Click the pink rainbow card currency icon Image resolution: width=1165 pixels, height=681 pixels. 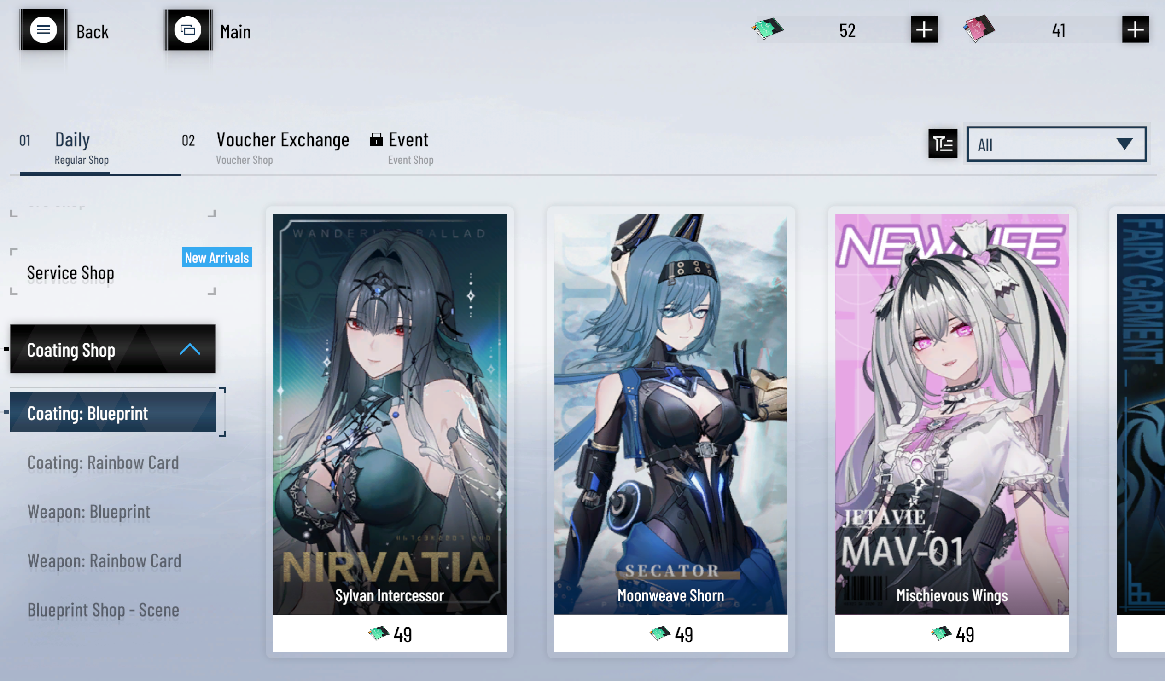(x=979, y=29)
